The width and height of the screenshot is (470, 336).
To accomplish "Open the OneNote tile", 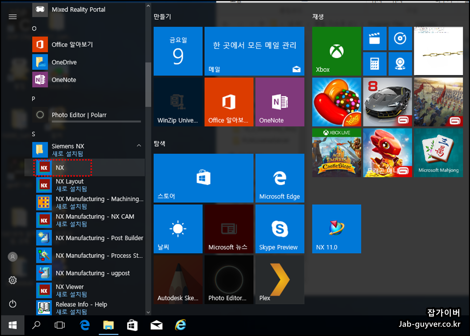I will [x=280, y=102].
